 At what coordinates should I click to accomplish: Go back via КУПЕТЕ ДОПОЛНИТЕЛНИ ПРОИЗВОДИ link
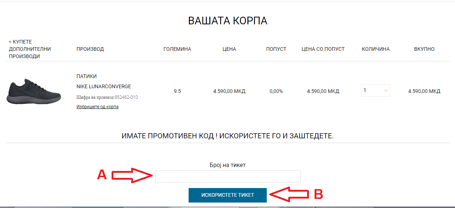(x=30, y=49)
